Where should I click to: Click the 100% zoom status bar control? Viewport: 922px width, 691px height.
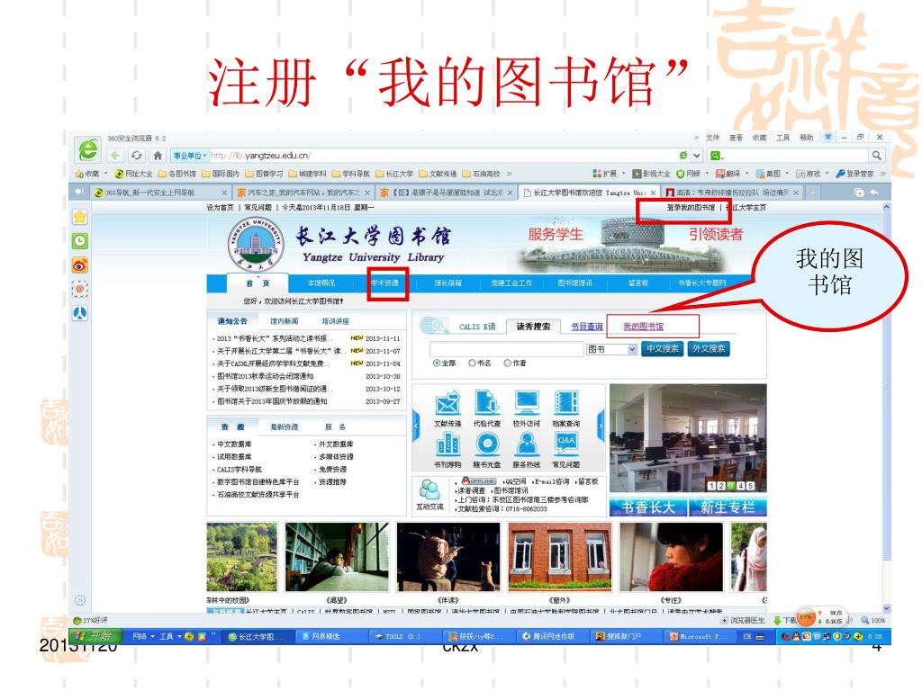pos(873,621)
